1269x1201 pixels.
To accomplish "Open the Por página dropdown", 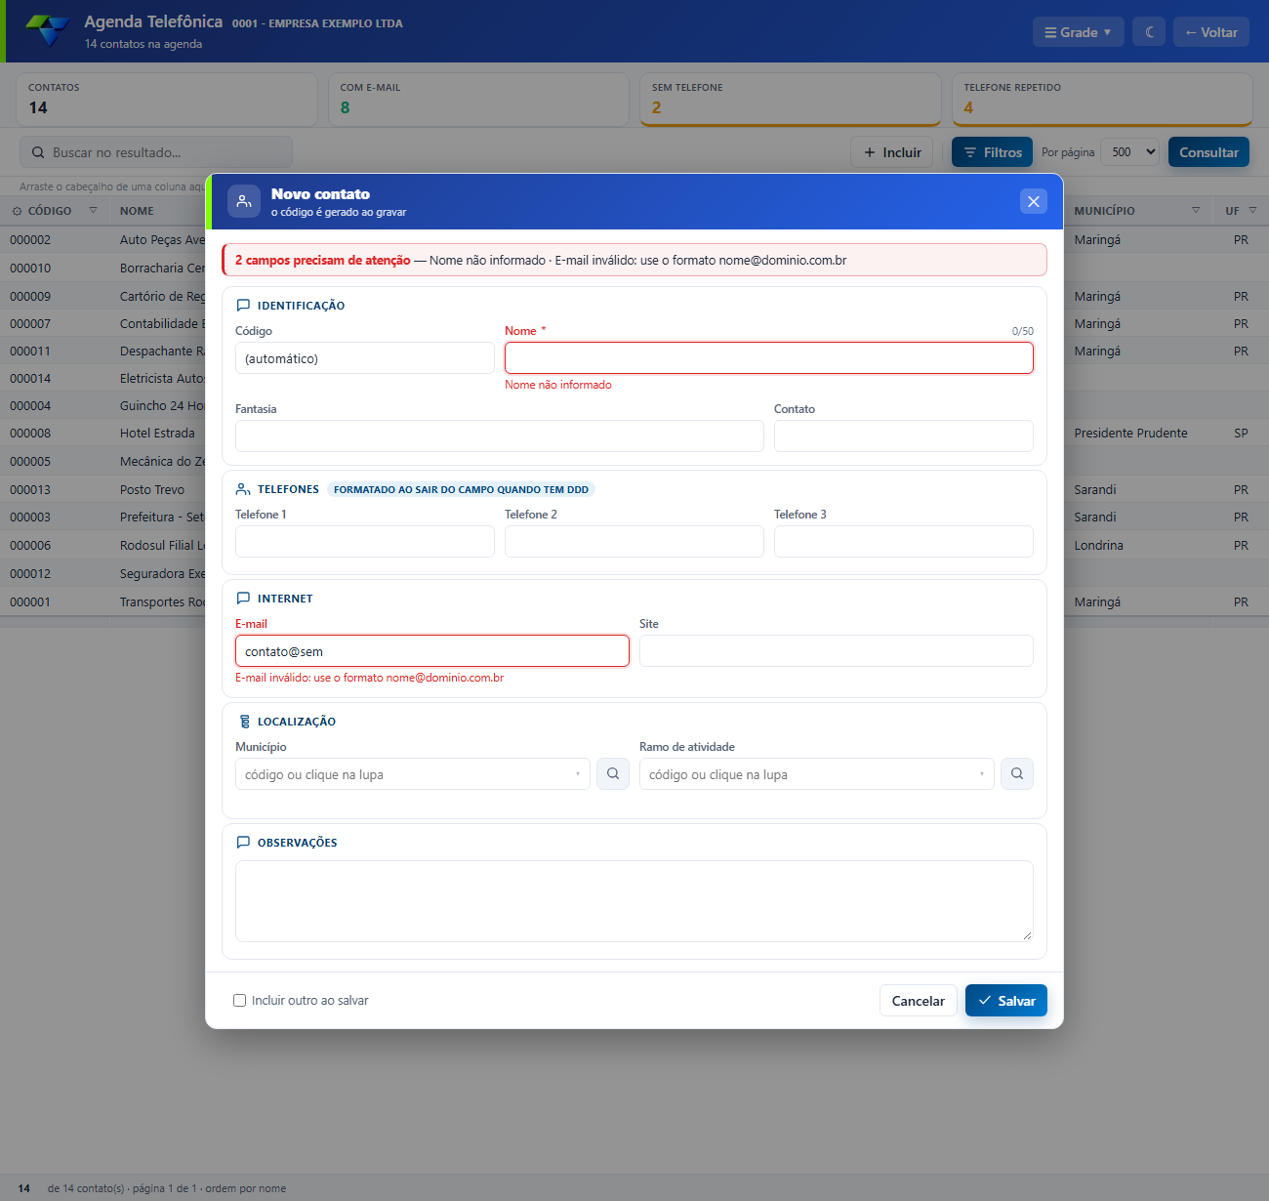I will 1130,152.
